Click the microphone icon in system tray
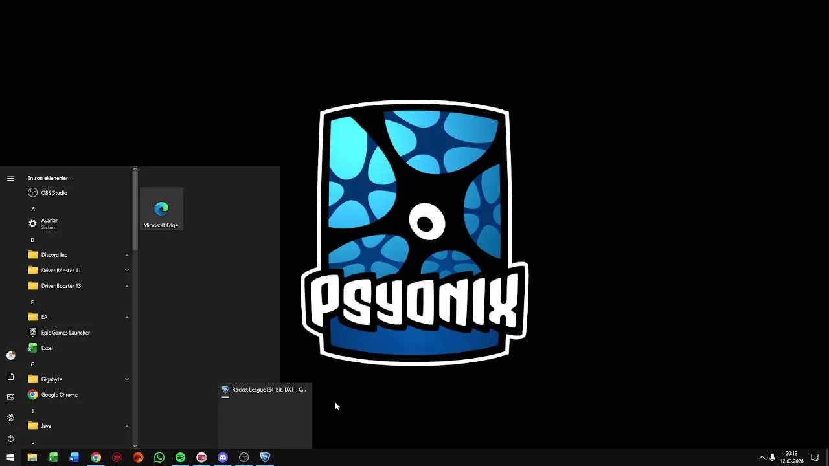Screen dimensions: 829x466 tap(772, 458)
